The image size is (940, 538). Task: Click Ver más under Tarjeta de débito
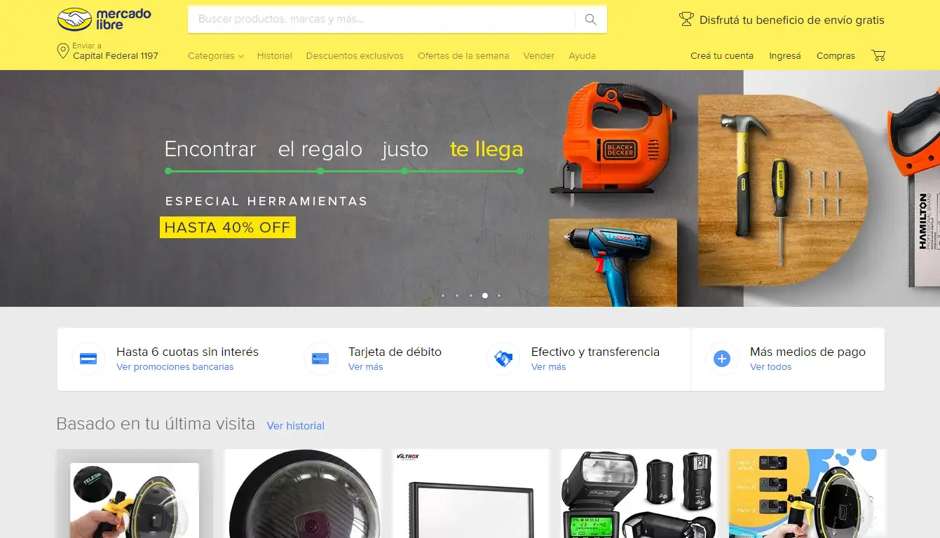366,367
